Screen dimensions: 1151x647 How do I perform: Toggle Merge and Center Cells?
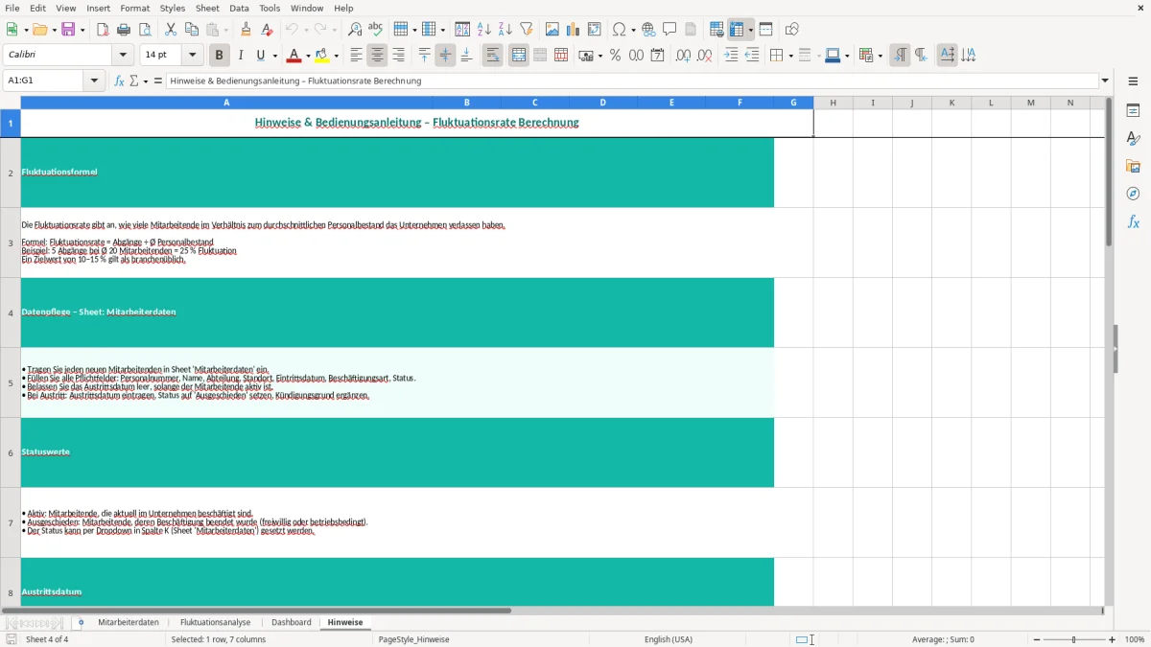click(x=519, y=56)
